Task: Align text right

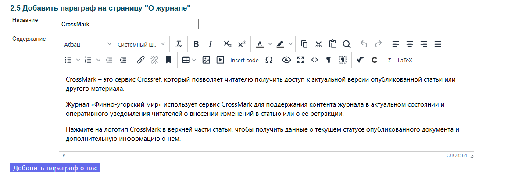Action: (424, 44)
